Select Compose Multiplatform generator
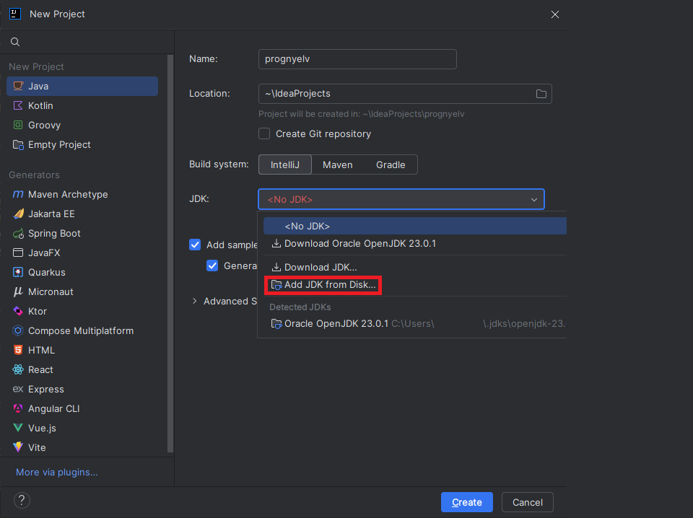693x518 pixels. tap(82, 330)
